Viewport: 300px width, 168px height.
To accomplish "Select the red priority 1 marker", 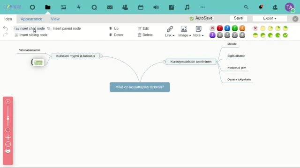I will click(x=220, y=28).
